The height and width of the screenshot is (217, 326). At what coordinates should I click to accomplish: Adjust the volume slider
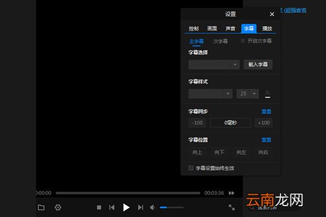coord(171,207)
